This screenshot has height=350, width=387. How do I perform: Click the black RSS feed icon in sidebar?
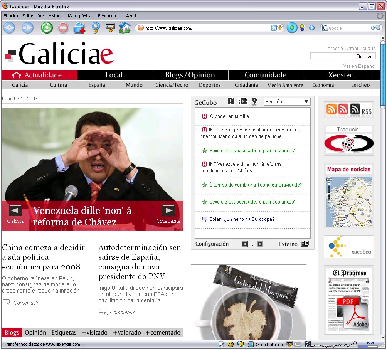coord(355,109)
